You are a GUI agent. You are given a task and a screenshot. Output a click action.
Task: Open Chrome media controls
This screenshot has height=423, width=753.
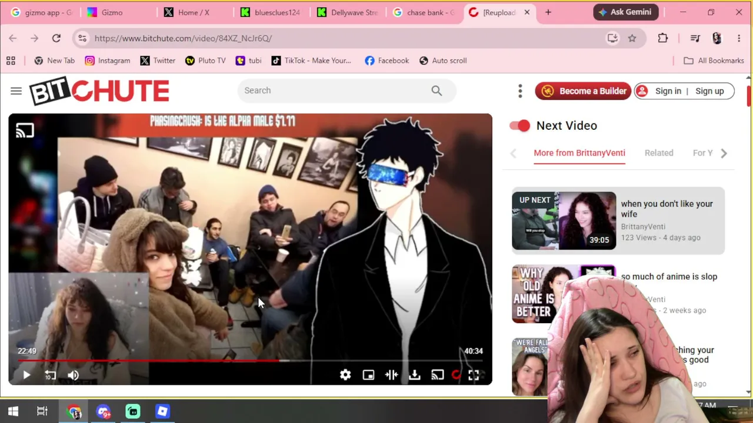tap(695, 38)
